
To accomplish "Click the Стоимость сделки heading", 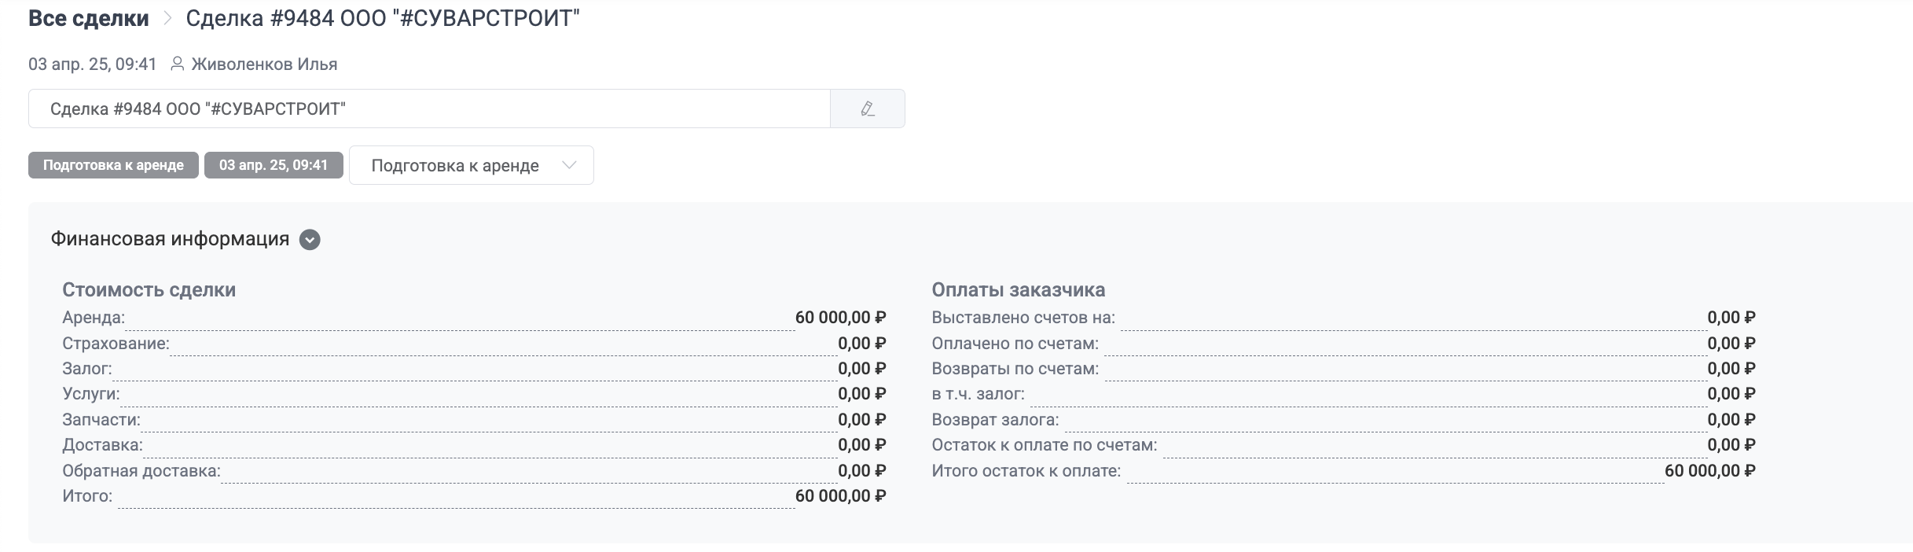I will coord(149,289).
